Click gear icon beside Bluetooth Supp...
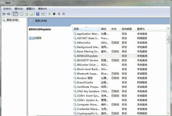172x116 pixels. (x=75, y=74)
